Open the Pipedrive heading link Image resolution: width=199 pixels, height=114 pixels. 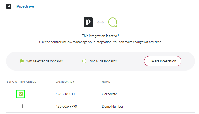click(x=25, y=6)
